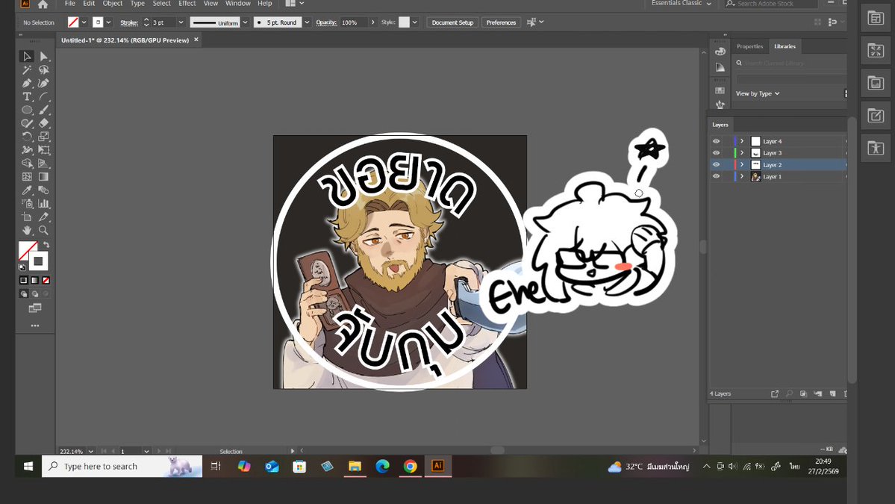
Task: Select the Column Graph tool
Action: [44, 204]
